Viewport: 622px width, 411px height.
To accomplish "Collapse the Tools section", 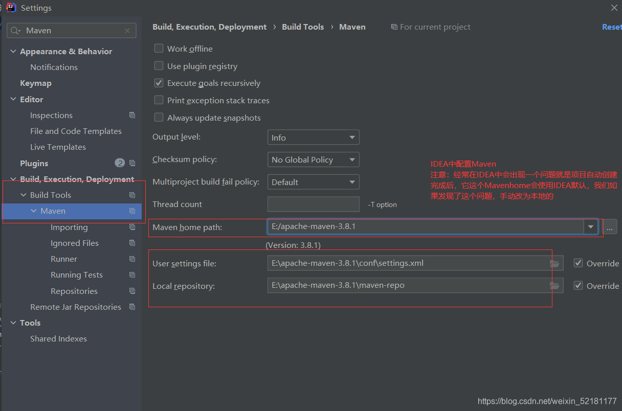I will click(13, 323).
